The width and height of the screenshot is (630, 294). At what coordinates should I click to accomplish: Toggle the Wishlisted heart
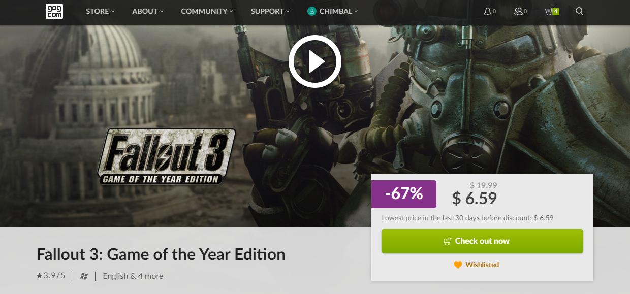(458, 265)
